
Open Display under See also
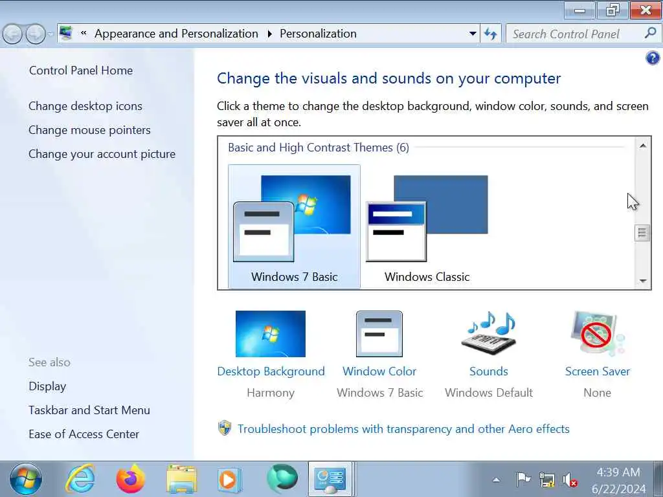pyautogui.click(x=47, y=386)
